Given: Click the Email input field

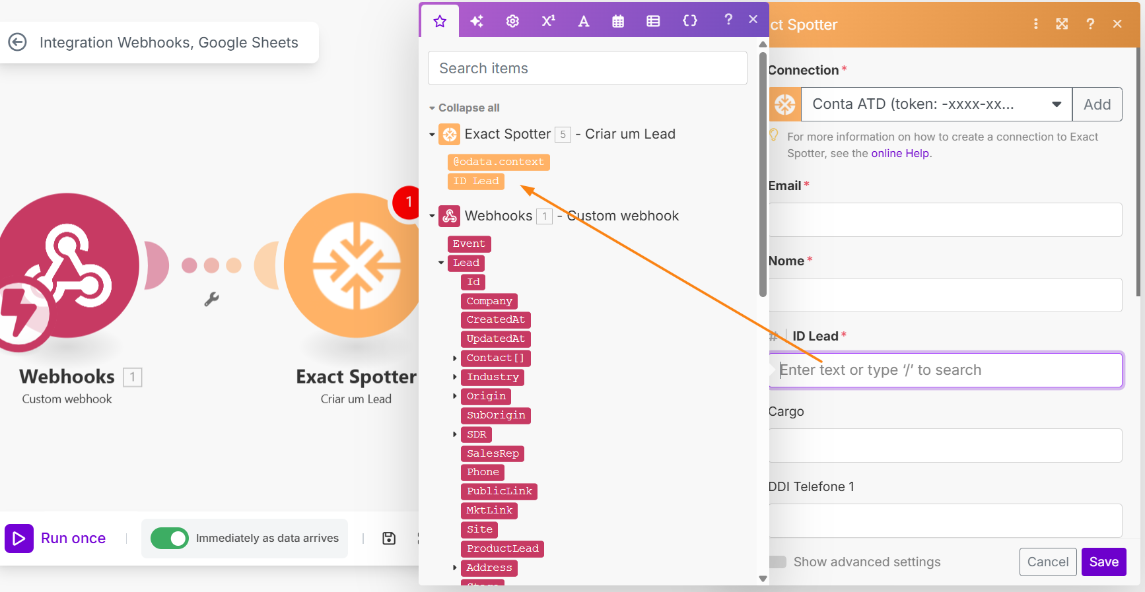Looking at the screenshot, I should (945, 220).
